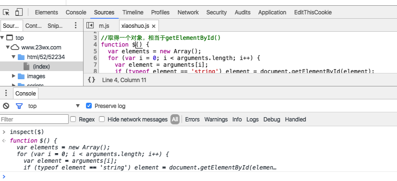Clear console with the circle-slash icon
This screenshot has height=181, width=397.
coord(6,106)
